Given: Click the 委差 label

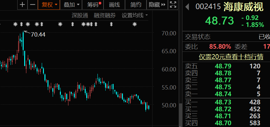Looking at the screenshot, I should pyautogui.click(x=241, y=47).
